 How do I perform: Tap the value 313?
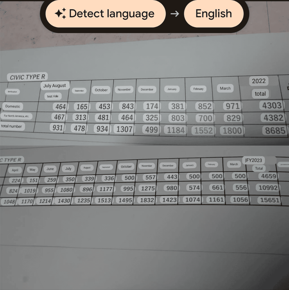tap(81, 117)
